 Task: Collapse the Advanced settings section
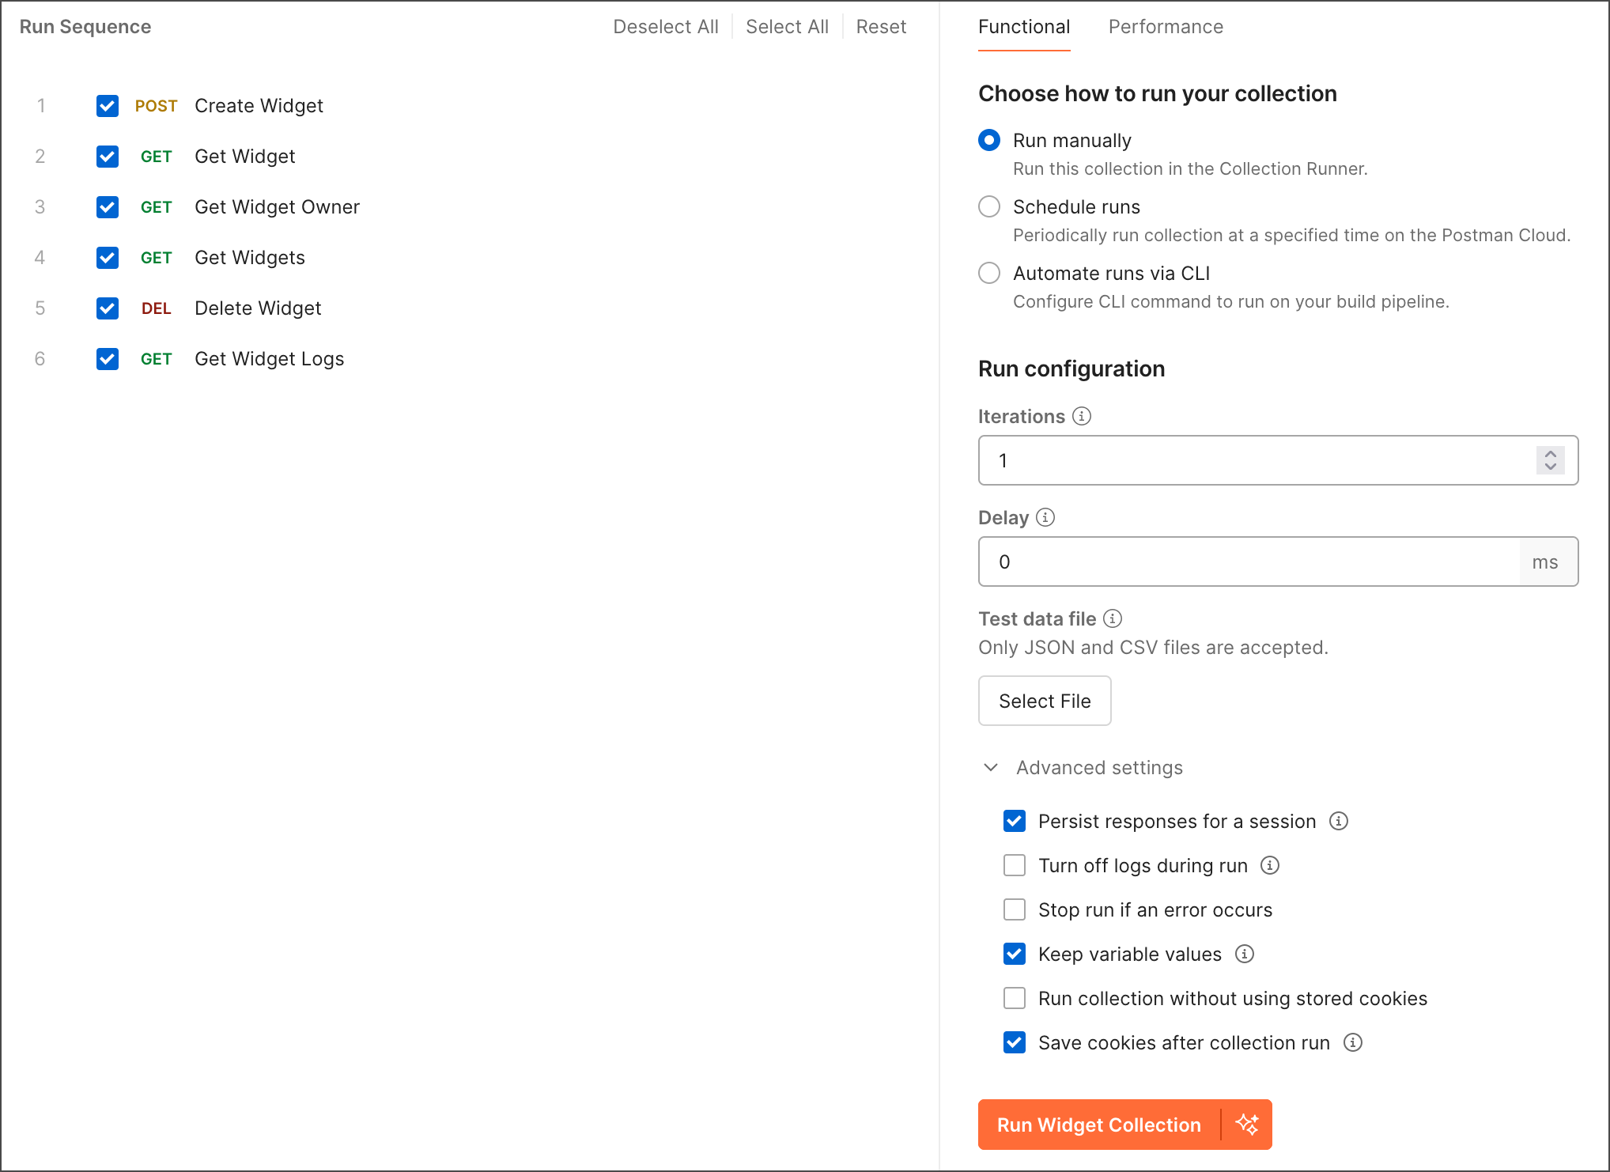[991, 767]
